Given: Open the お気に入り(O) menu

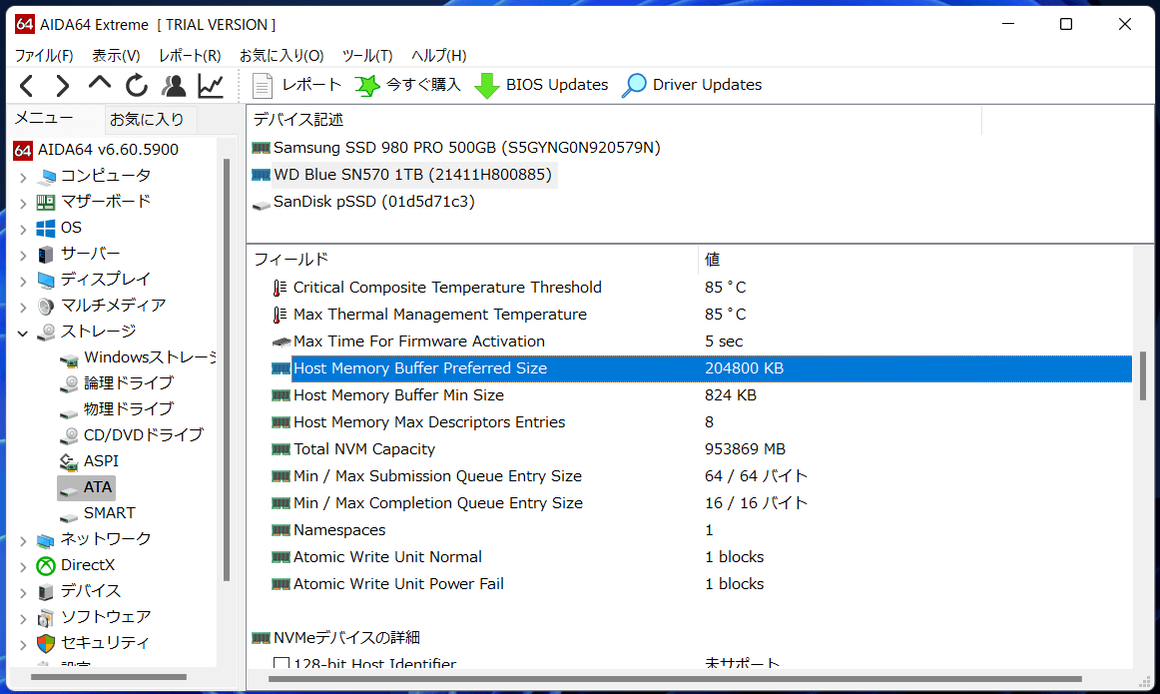Looking at the screenshot, I should [282, 56].
